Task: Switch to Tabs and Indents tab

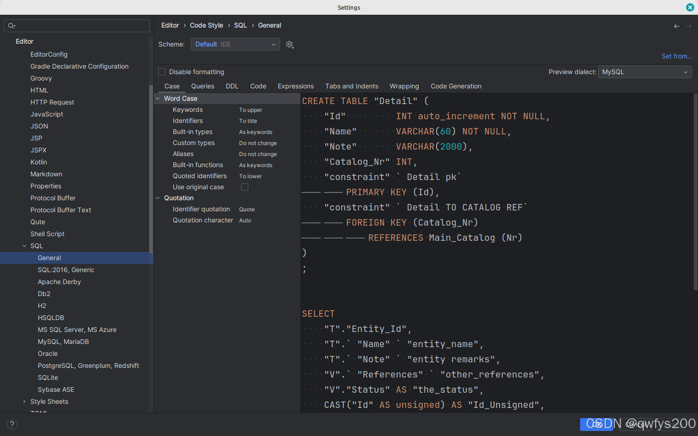Action: pos(352,86)
